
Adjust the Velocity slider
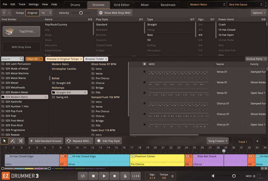click(x=81, y=13)
